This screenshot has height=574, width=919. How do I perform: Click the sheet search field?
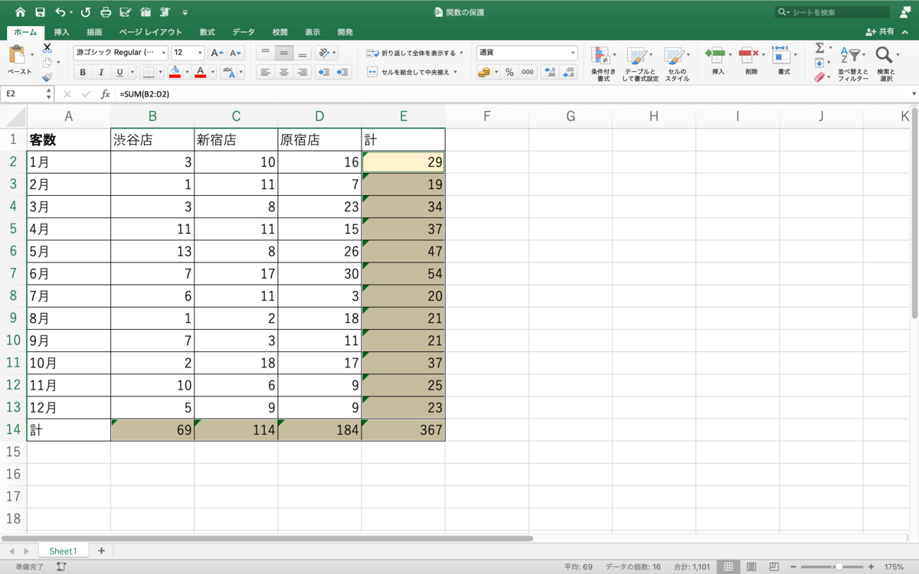click(832, 12)
